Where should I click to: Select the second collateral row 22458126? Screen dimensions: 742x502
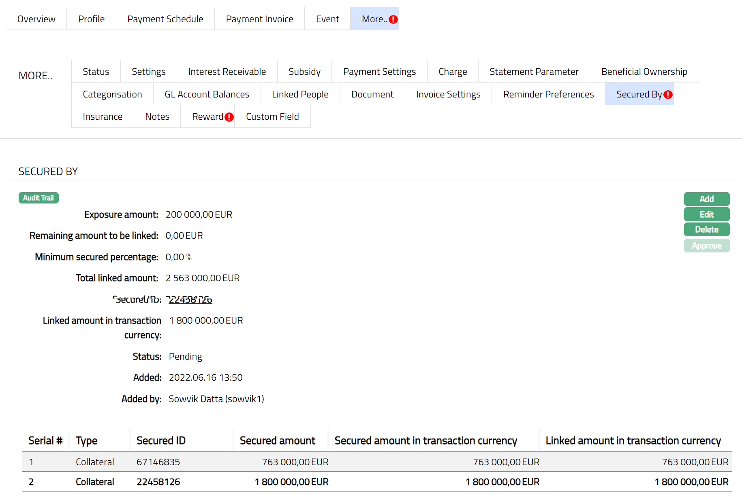coord(158,482)
